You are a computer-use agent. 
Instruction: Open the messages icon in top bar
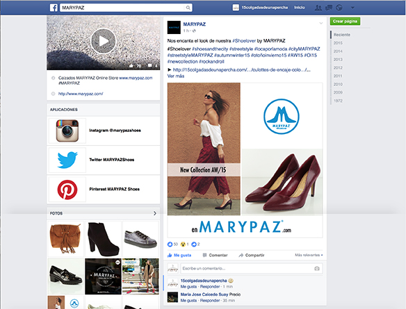(329, 8)
